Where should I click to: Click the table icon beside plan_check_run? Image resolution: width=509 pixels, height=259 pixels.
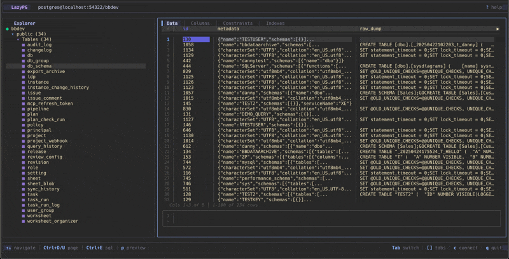tap(24, 119)
